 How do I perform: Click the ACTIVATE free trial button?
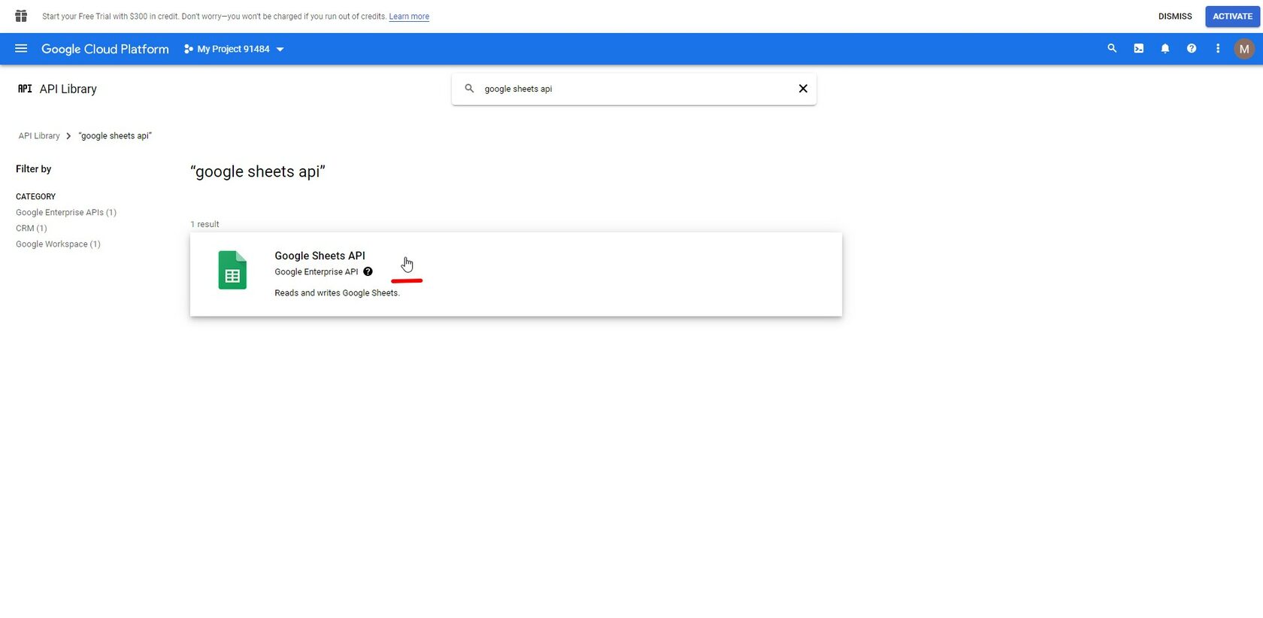[x=1232, y=17]
